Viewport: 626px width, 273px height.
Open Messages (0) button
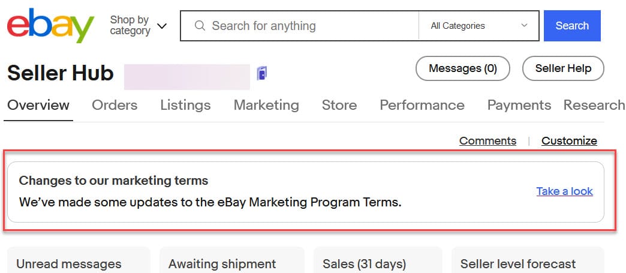click(x=462, y=68)
